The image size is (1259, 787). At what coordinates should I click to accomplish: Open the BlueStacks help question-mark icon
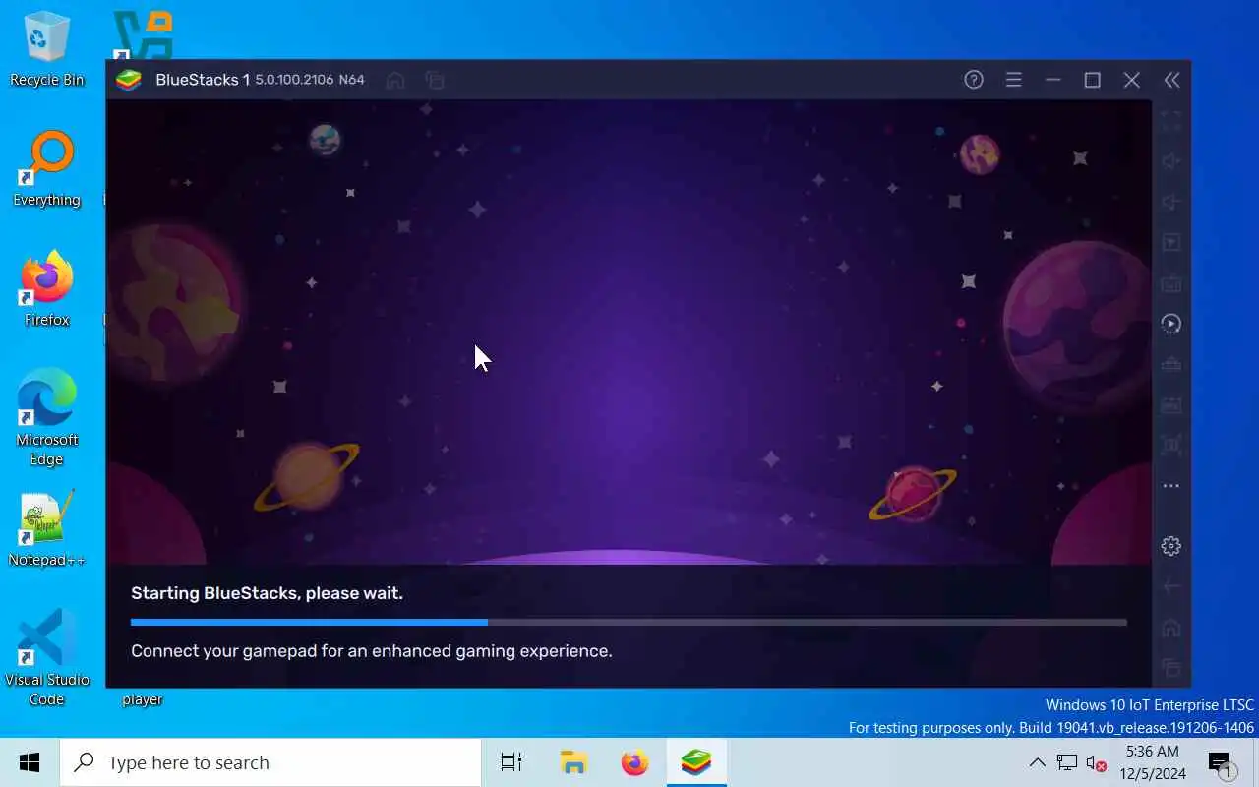(x=974, y=80)
